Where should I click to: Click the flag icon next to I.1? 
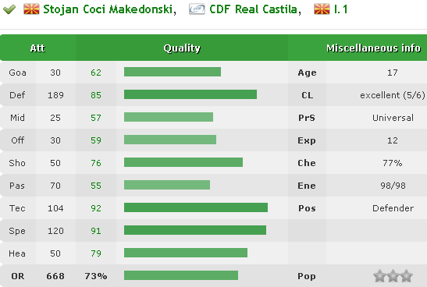pos(322,9)
